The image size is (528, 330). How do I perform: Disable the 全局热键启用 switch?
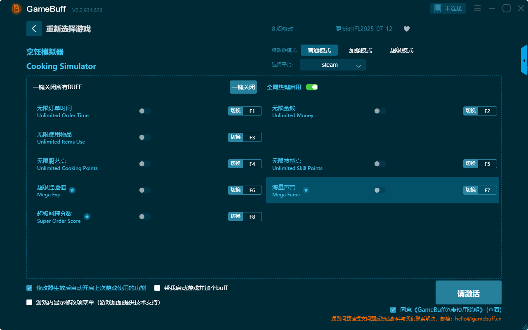click(311, 87)
